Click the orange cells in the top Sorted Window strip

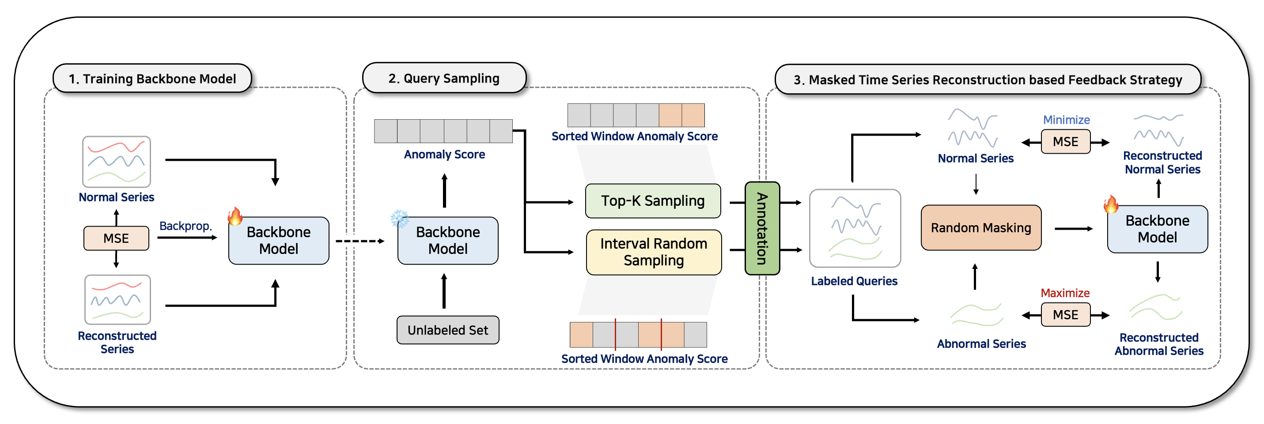682,115
